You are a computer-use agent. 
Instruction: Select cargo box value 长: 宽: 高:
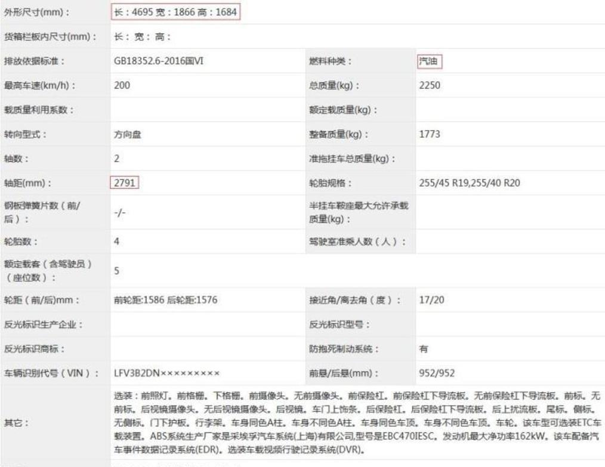point(143,36)
